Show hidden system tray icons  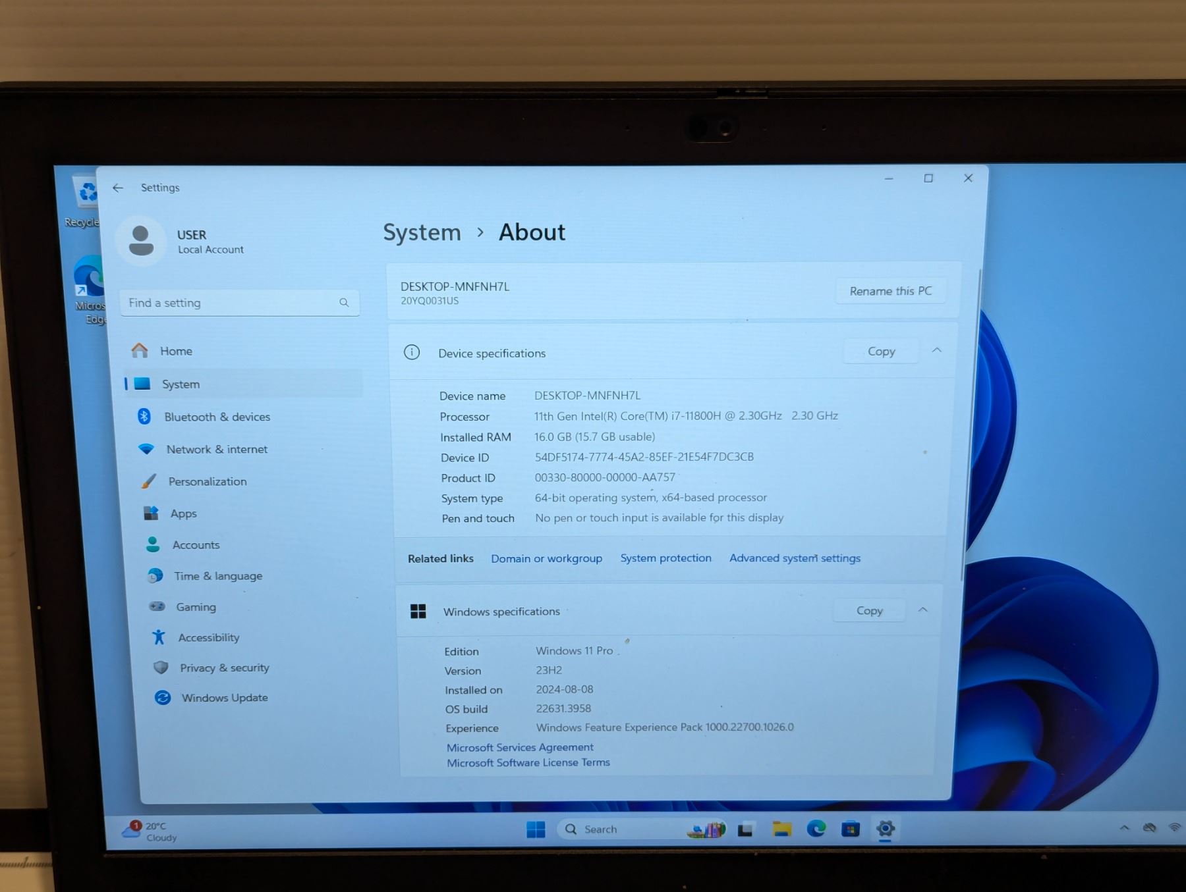[x=1124, y=827]
